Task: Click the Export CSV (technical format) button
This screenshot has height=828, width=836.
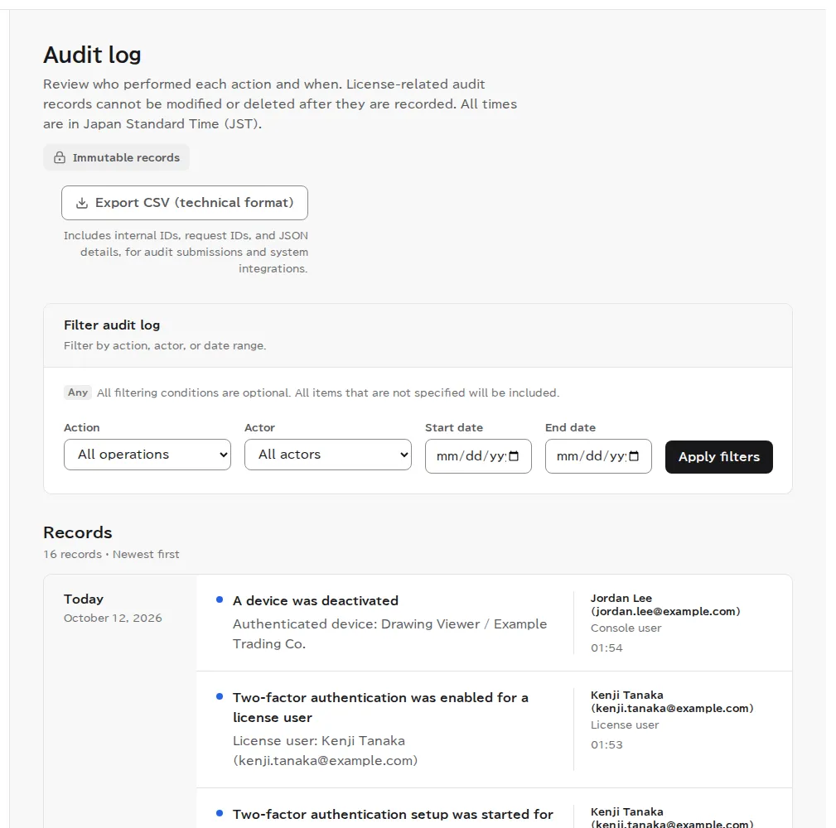Action: [x=185, y=203]
